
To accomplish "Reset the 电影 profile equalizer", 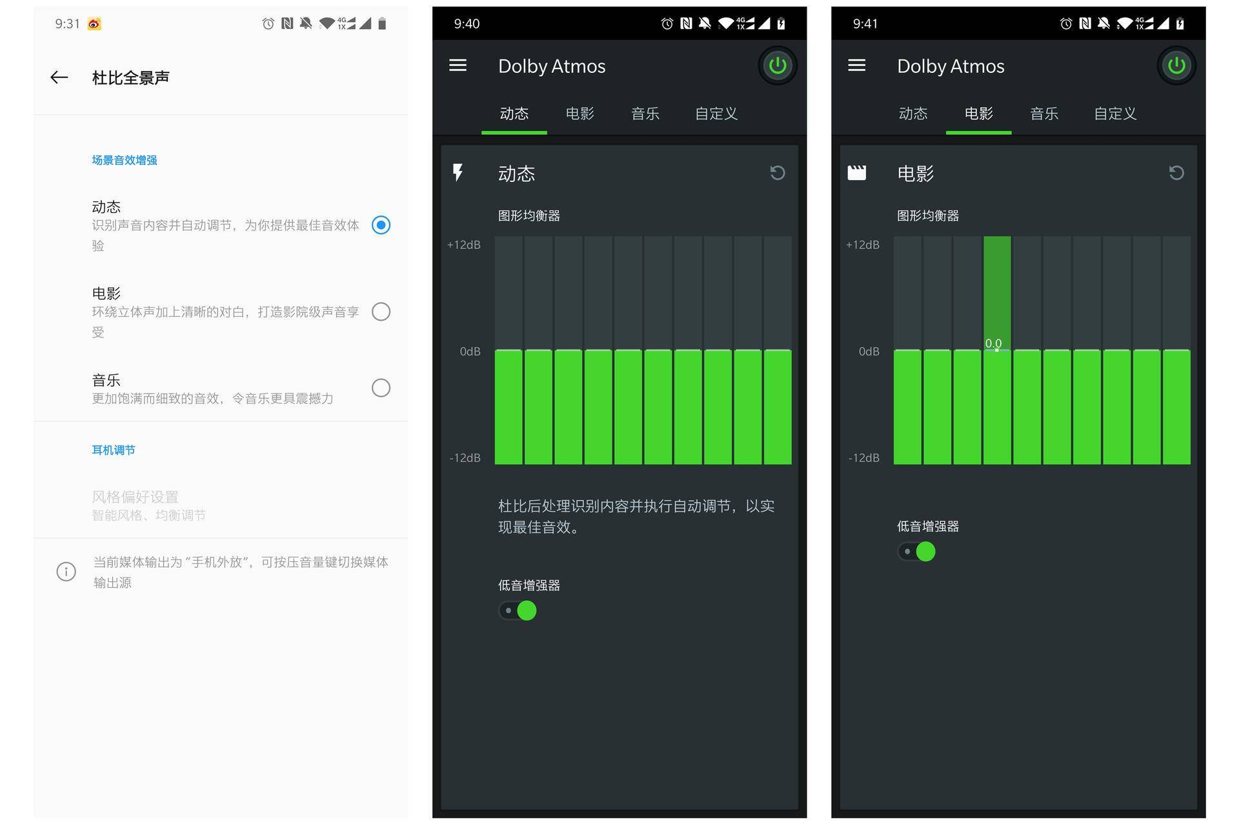I will 1176,173.
